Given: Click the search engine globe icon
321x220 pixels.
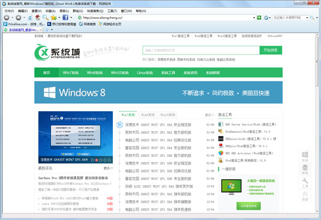Looking at the screenshot, I should click(x=266, y=18).
